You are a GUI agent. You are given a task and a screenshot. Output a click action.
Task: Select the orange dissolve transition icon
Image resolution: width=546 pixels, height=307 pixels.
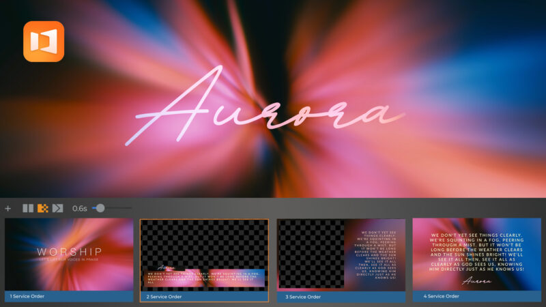(x=42, y=208)
